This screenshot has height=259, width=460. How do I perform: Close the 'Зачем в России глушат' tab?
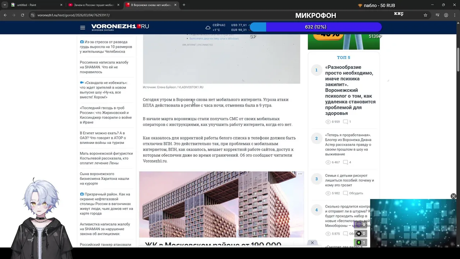tap(118, 5)
